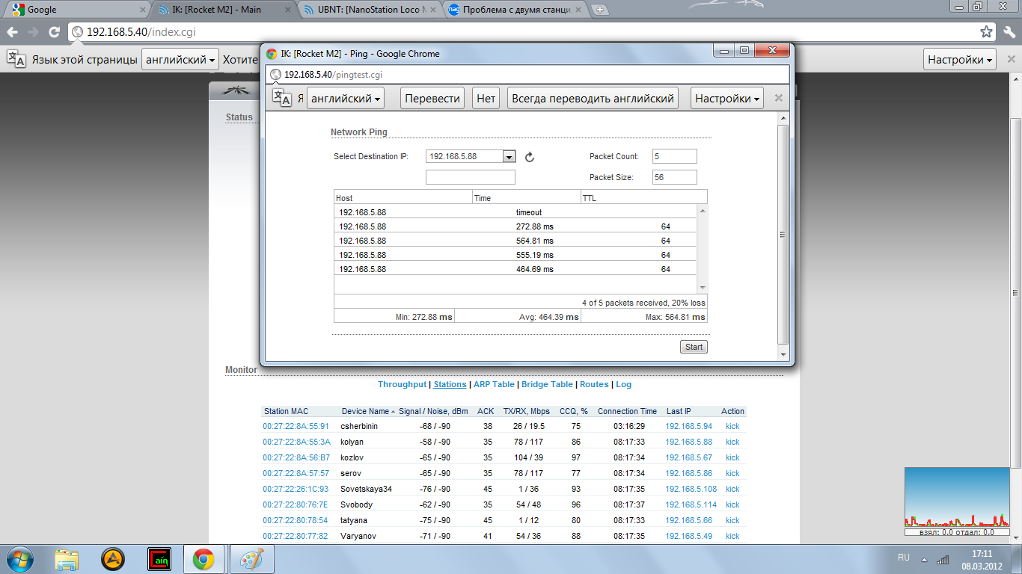
Task: Close the translate bar in the ping window
Action: (778, 98)
